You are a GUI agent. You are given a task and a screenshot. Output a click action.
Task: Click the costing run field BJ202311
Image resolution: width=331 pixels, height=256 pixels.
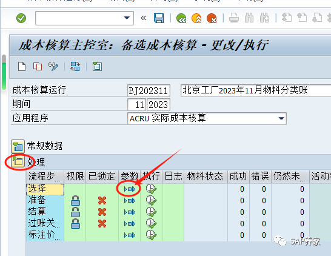(x=149, y=91)
